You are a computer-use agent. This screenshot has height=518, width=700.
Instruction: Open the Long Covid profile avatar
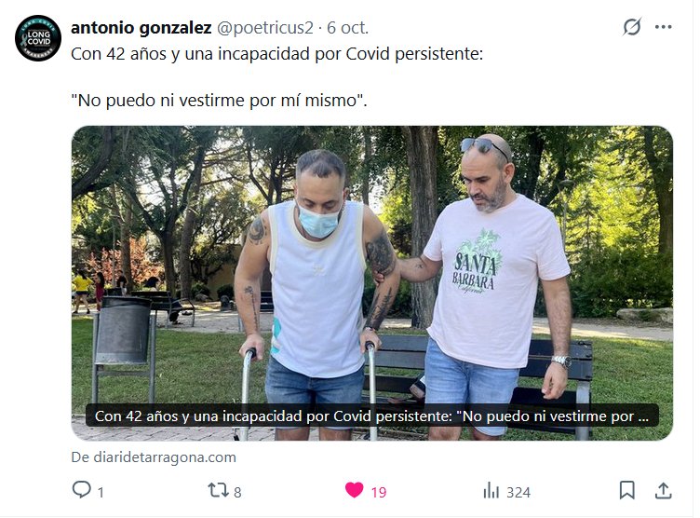(38, 38)
